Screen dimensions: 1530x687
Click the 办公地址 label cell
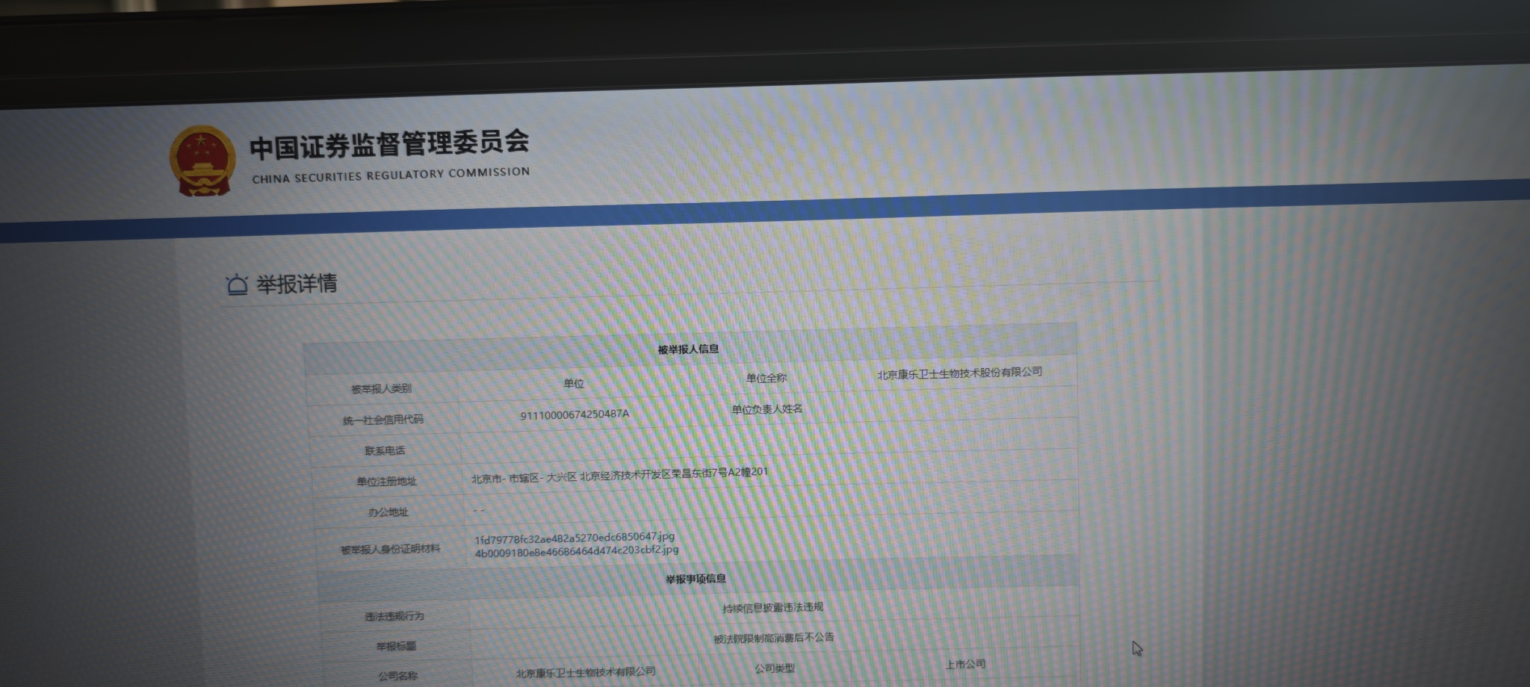click(388, 512)
